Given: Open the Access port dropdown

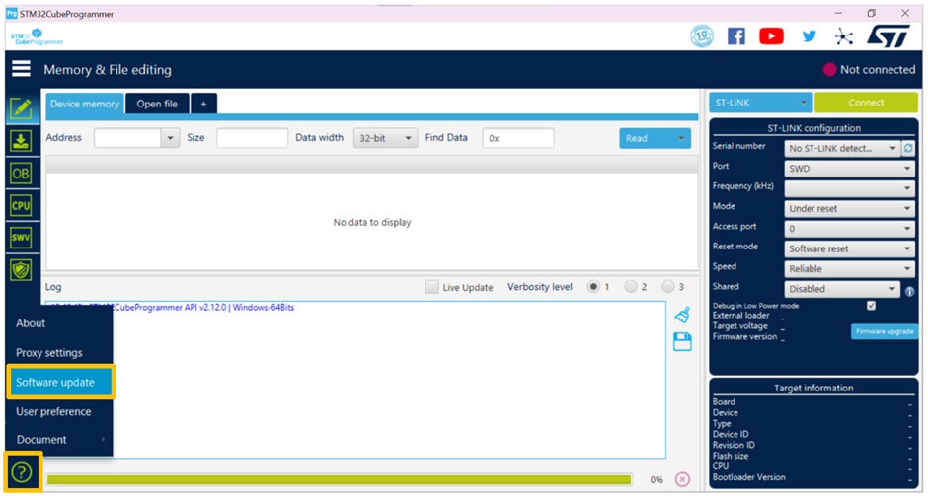Looking at the screenshot, I should pyautogui.click(x=849, y=229).
